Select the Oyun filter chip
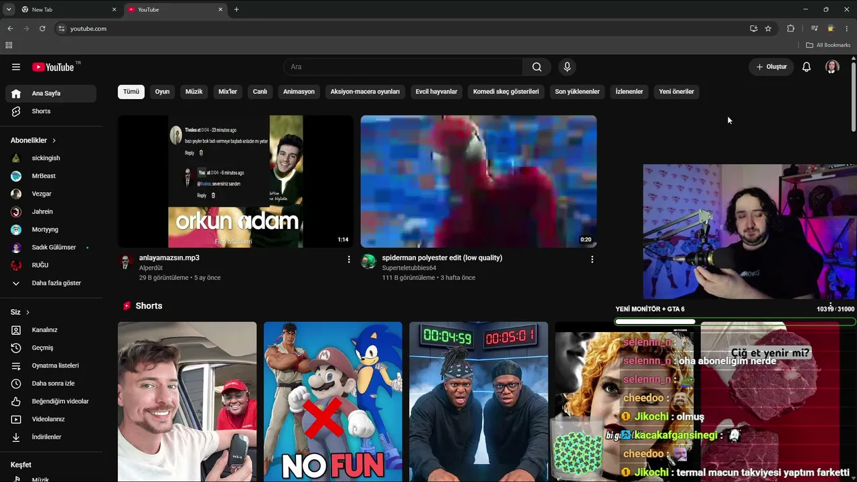The height and width of the screenshot is (482, 857). [163, 92]
